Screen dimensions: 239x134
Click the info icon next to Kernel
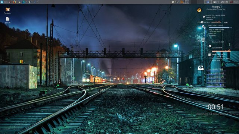[x=204, y=17]
